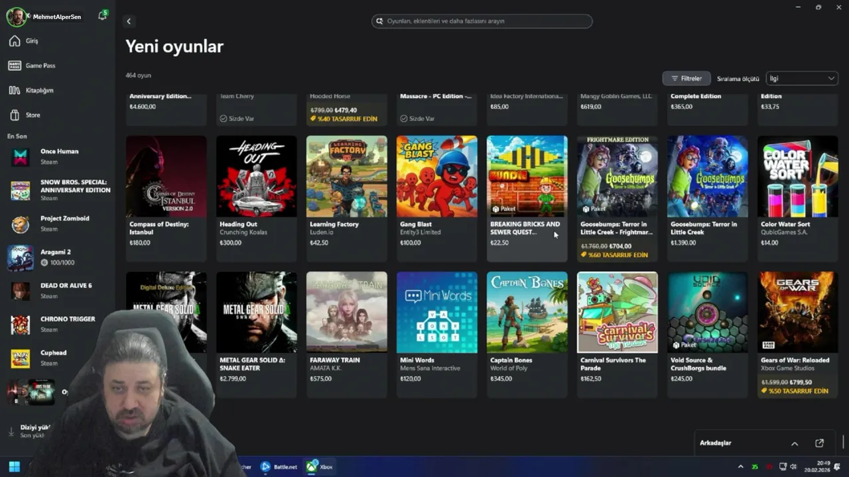Click the Once Human game icon
Viewport: 849px width, 477px height.
click(x=20, y=157)
